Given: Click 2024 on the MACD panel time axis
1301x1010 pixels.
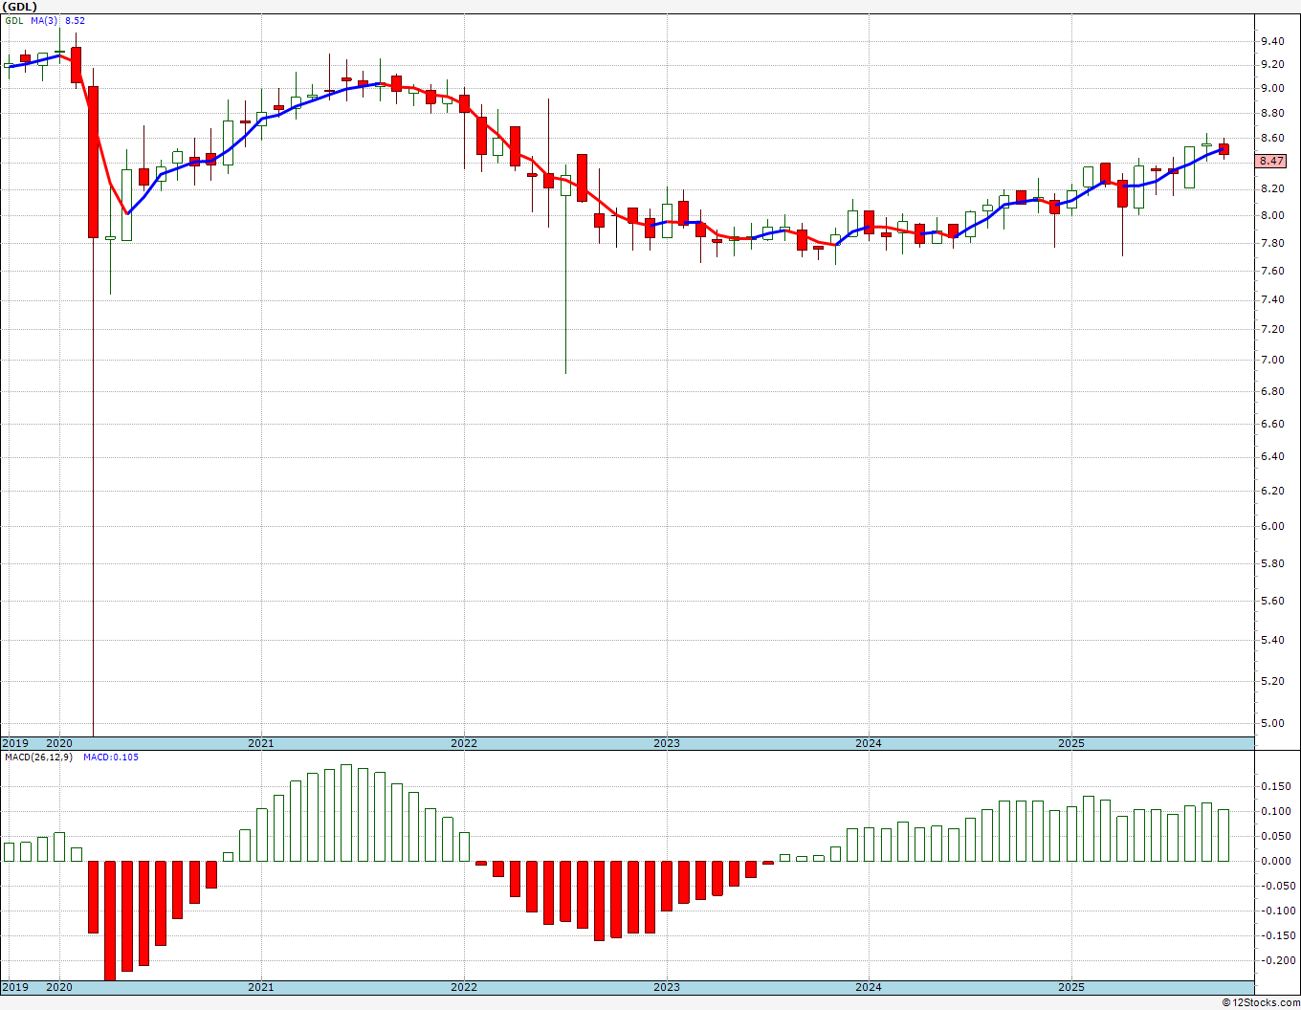Looking at the screenshot, I should point(869,987).
